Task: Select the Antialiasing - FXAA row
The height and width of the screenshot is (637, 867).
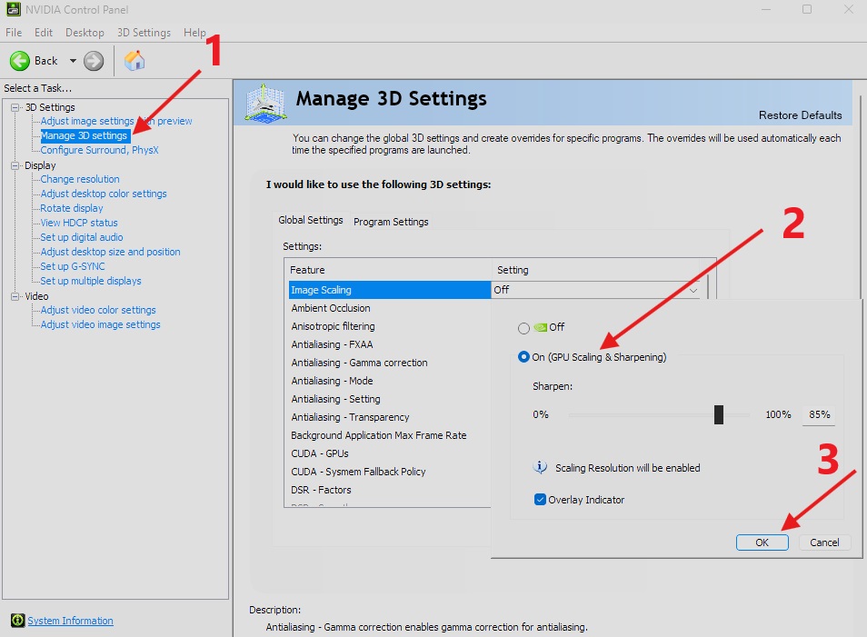Action: pos(389,344)
